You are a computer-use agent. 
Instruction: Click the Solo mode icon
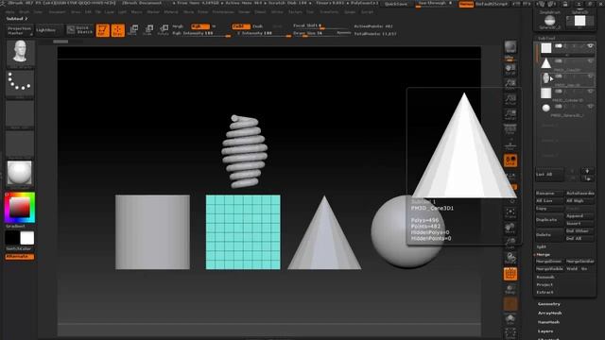coord(510,319)
